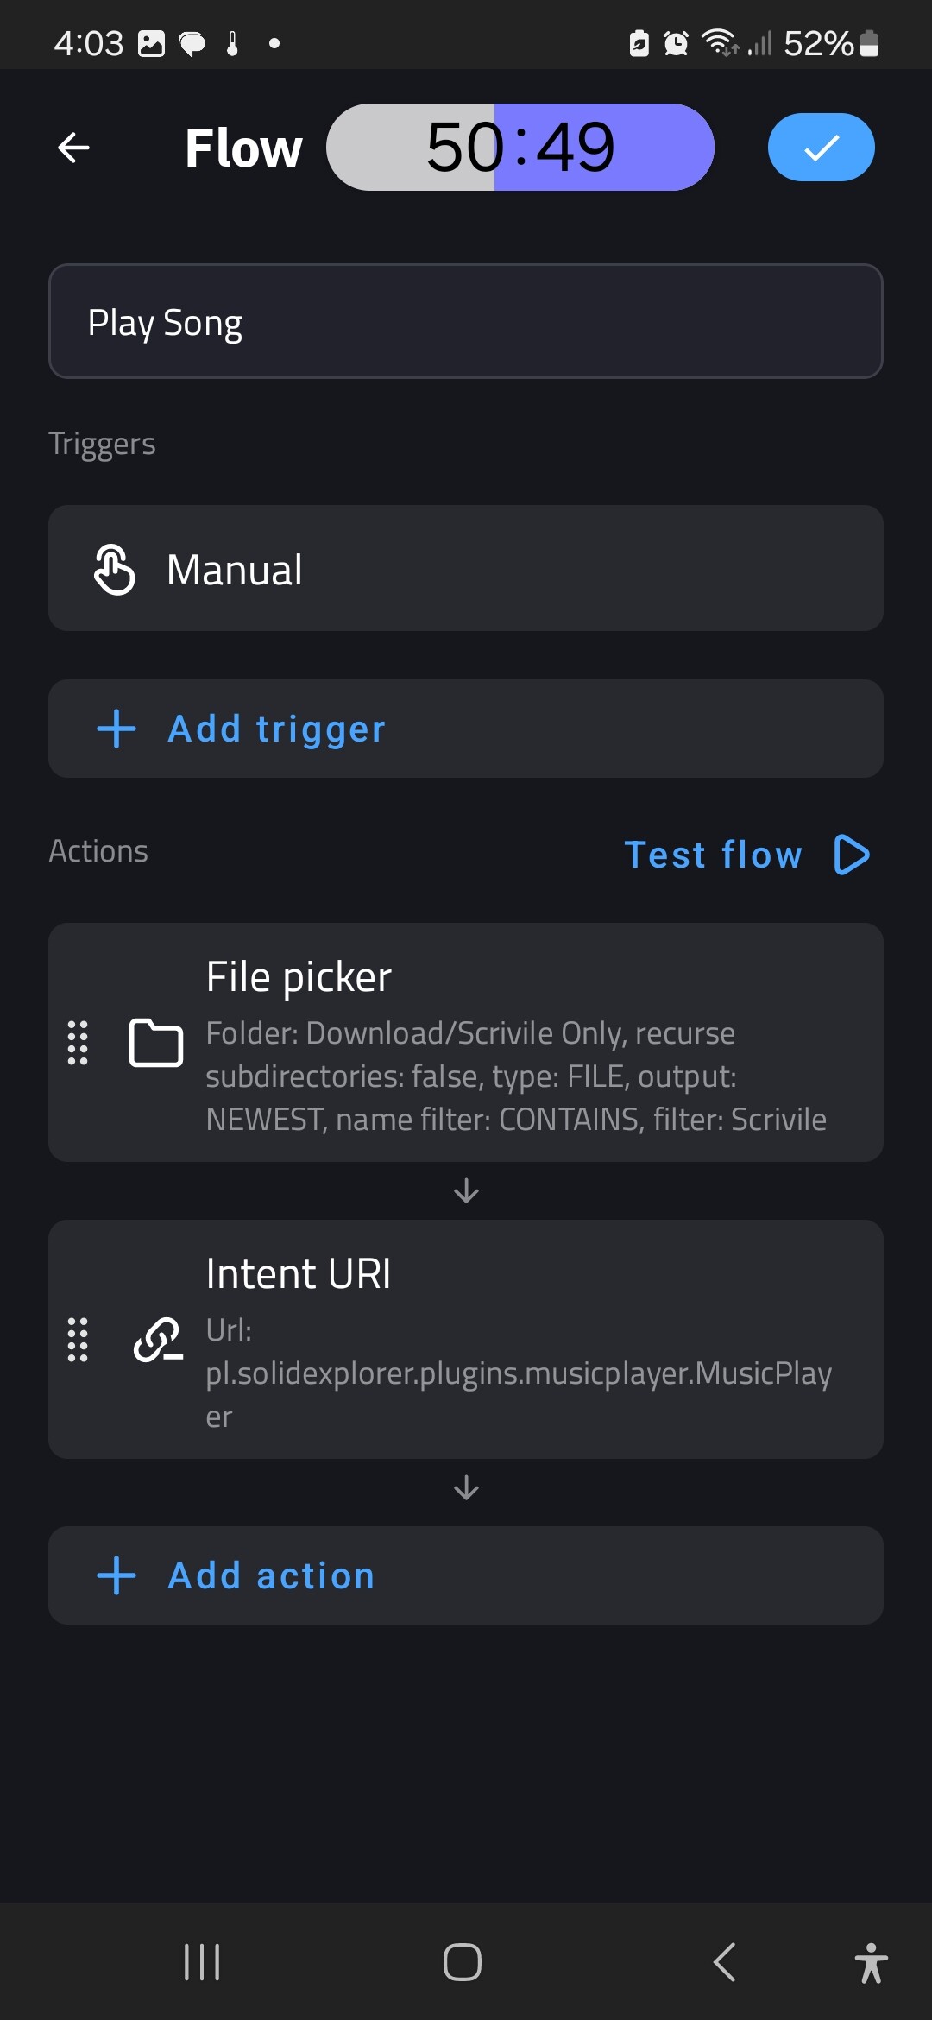
Task: Open the File picker action details
Action: click(x=518, y=1045)
